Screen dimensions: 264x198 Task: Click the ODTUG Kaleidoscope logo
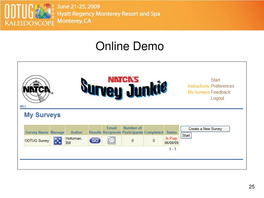point(30,15)
